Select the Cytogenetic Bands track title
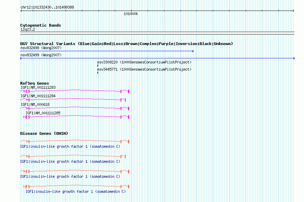The width and height of the screenshot is (304, 202). coord(41,25)
